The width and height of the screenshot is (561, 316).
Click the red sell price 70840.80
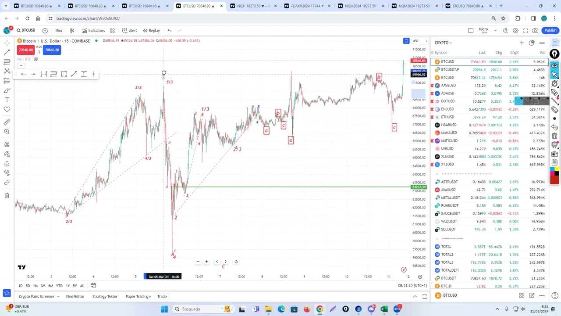[x=25, y=50]
